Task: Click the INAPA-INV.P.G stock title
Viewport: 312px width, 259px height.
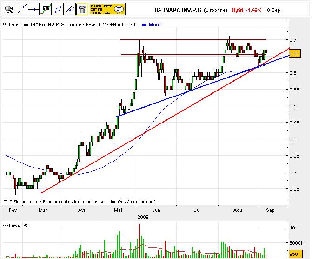Action: point(182,10)
